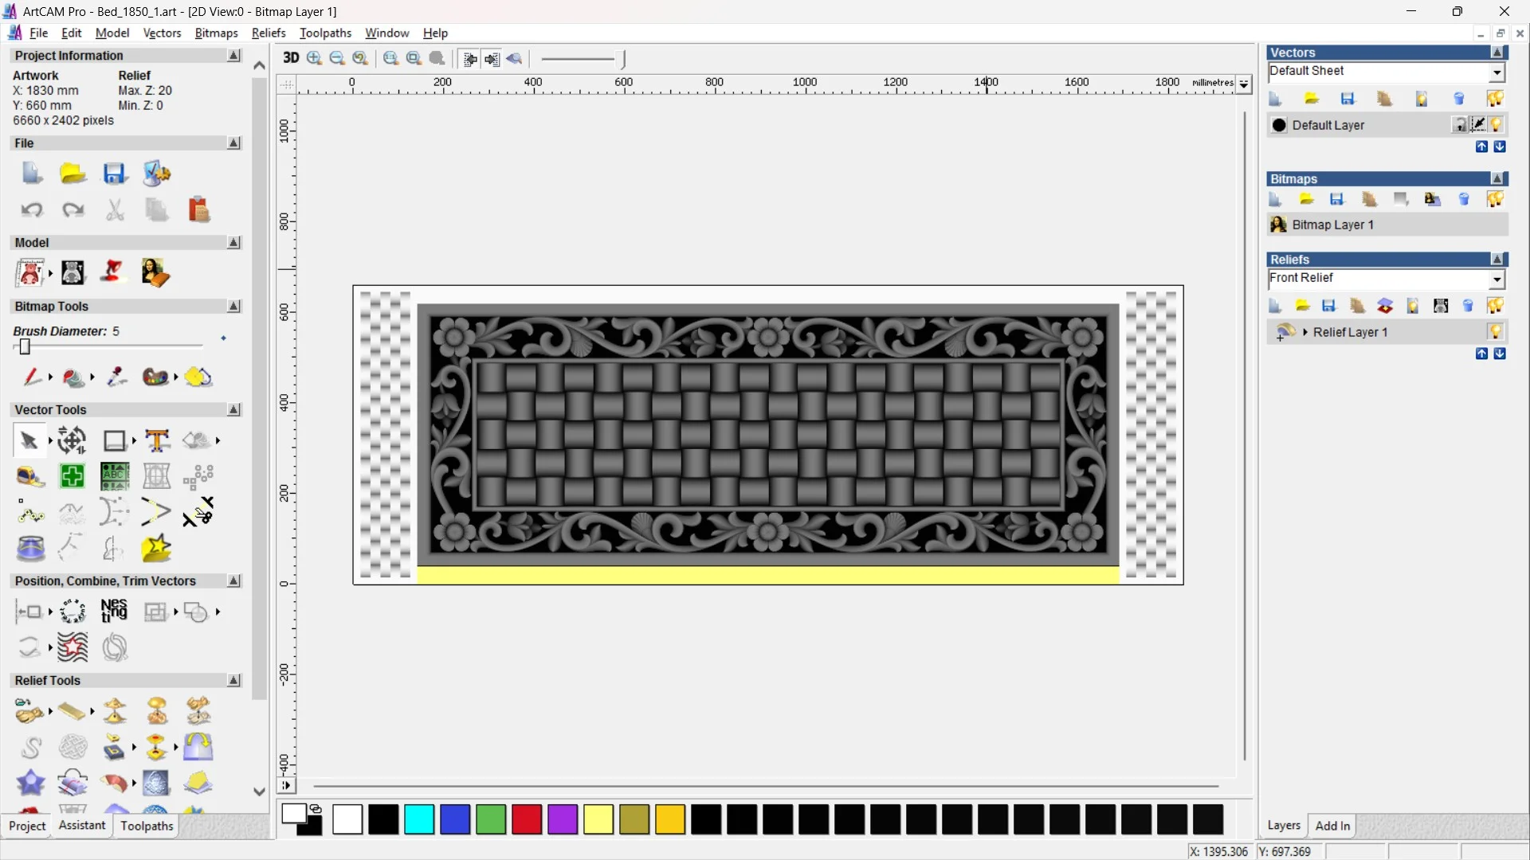Screen dimensions: 1530x860
Task: Click the Save file icon
Action: pyautogui.click(x=115, y=174)
